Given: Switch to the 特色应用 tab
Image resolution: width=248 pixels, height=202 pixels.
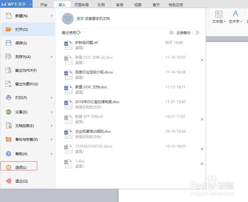Looking at the screenshot, I should click(175, 5).
